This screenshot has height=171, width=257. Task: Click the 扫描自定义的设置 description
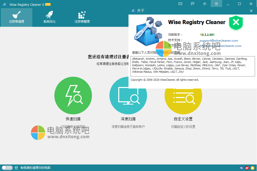(183, 127)
